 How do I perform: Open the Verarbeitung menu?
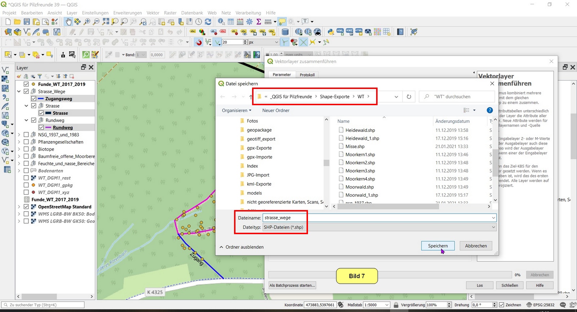[x=248, y=13]
